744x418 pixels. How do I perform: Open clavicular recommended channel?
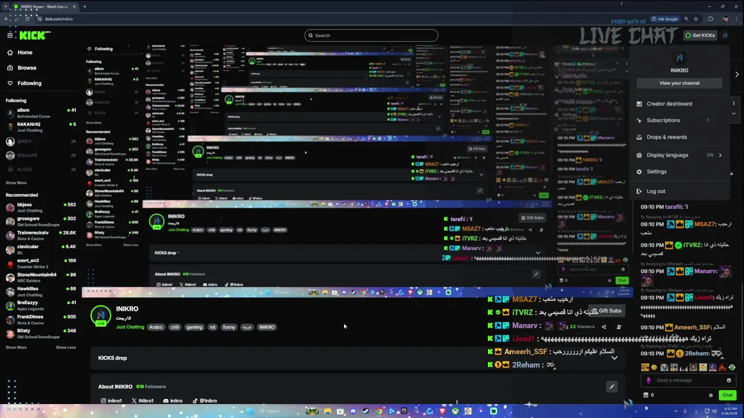41,249
